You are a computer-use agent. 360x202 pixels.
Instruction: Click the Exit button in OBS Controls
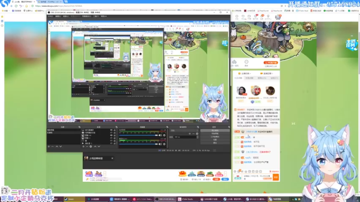(x=215, y=143)
